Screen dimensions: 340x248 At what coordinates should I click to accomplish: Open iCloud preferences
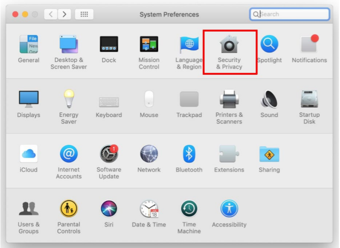pyautogui.click(x=29, y=154)
